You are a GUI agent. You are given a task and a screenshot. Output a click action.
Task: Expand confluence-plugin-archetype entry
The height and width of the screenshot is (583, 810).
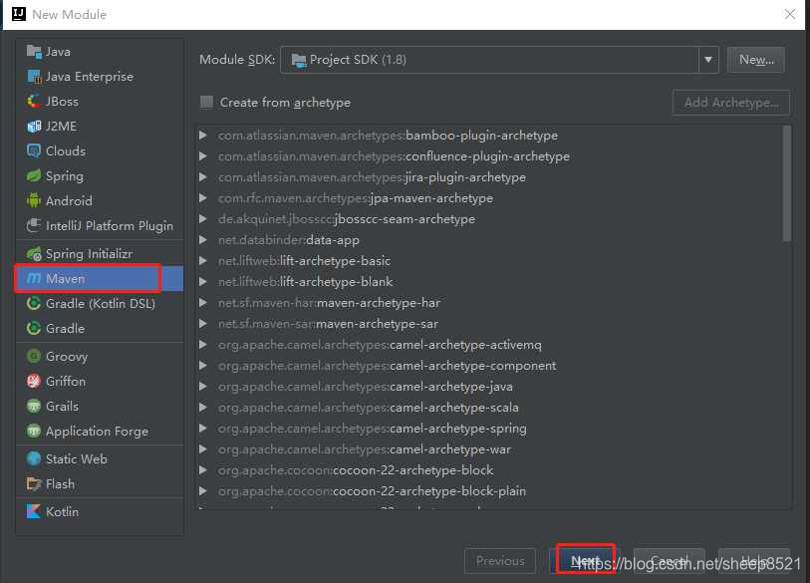point(203,156)
